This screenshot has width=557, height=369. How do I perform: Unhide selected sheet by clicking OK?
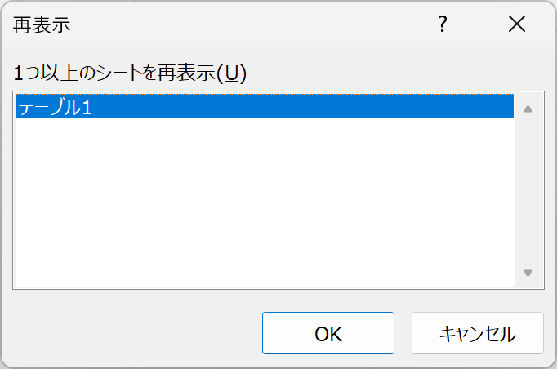(328, 333)
